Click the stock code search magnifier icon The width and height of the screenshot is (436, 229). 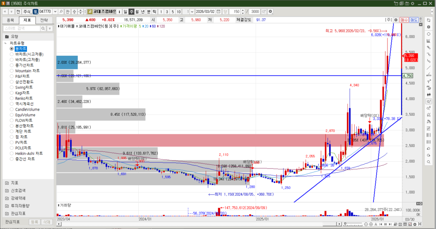pyautogui.click(x=60, y=11)
